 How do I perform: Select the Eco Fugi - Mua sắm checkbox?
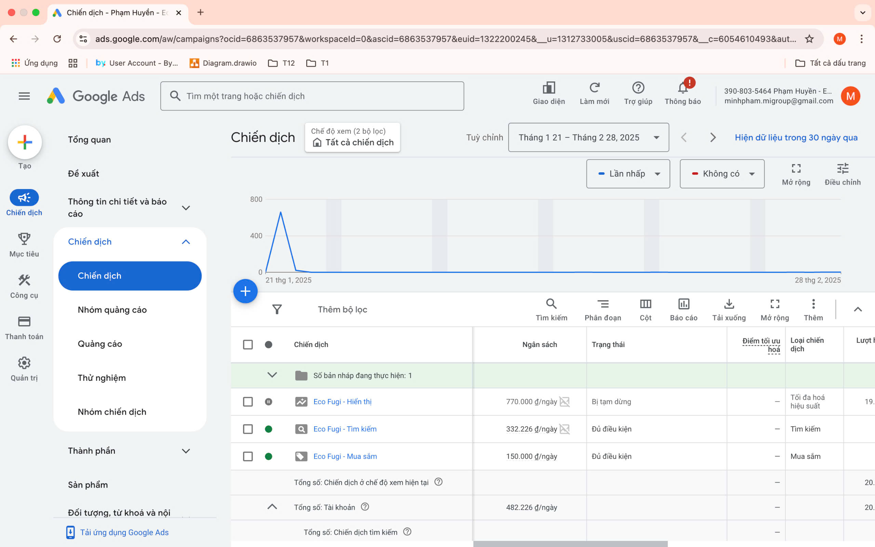click(248, 456)
